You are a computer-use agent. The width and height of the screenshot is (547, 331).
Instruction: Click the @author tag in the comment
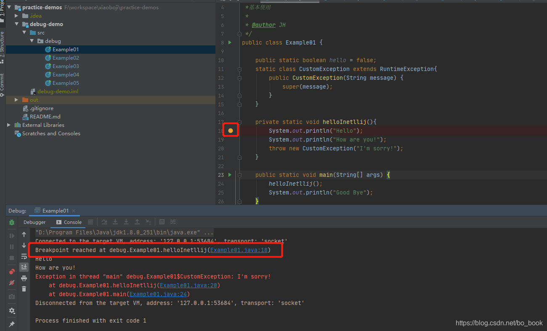[264, 25]
